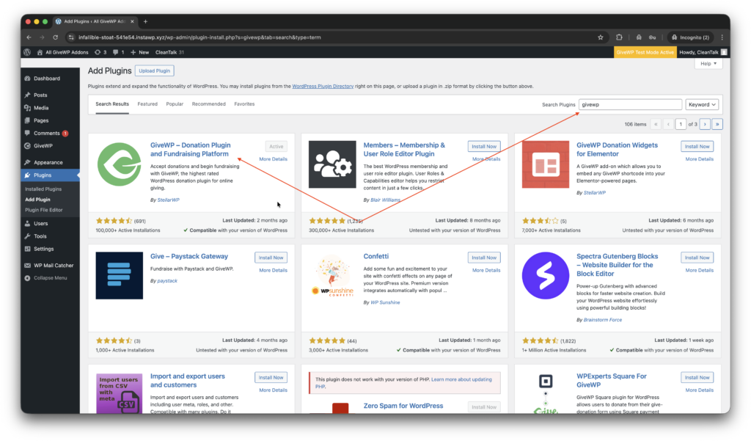Click the WordPress logo in admin bar

pos(26,51)
